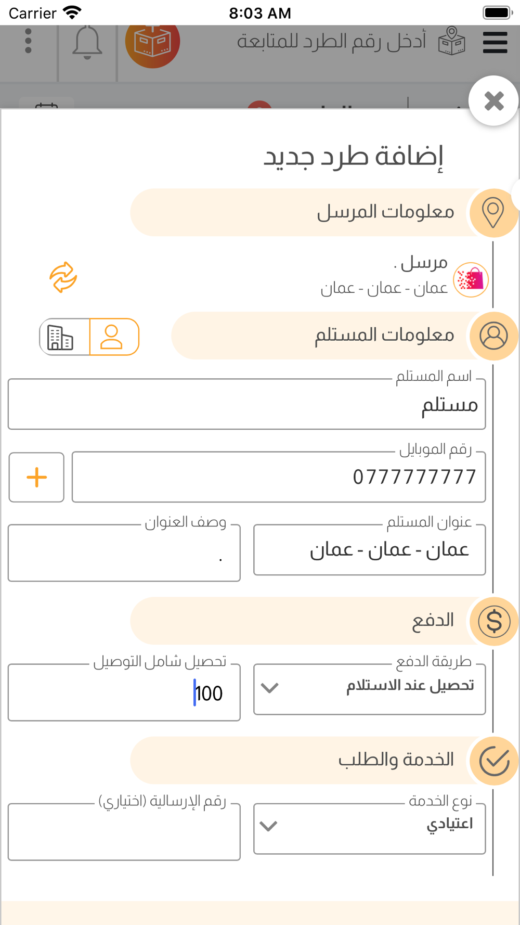
Task: Tap the tracking number search field
Action: pyautogui.click(x=331, y=41)
